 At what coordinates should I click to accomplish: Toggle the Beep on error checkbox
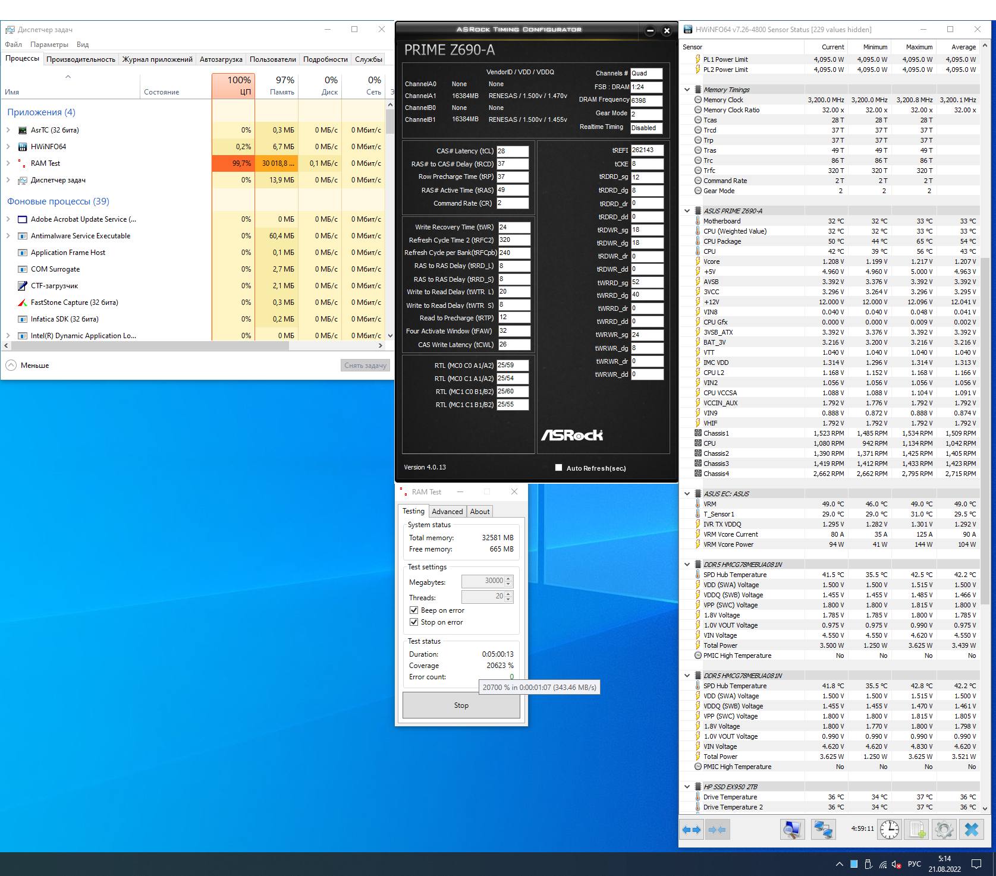(x=414, y=610)
